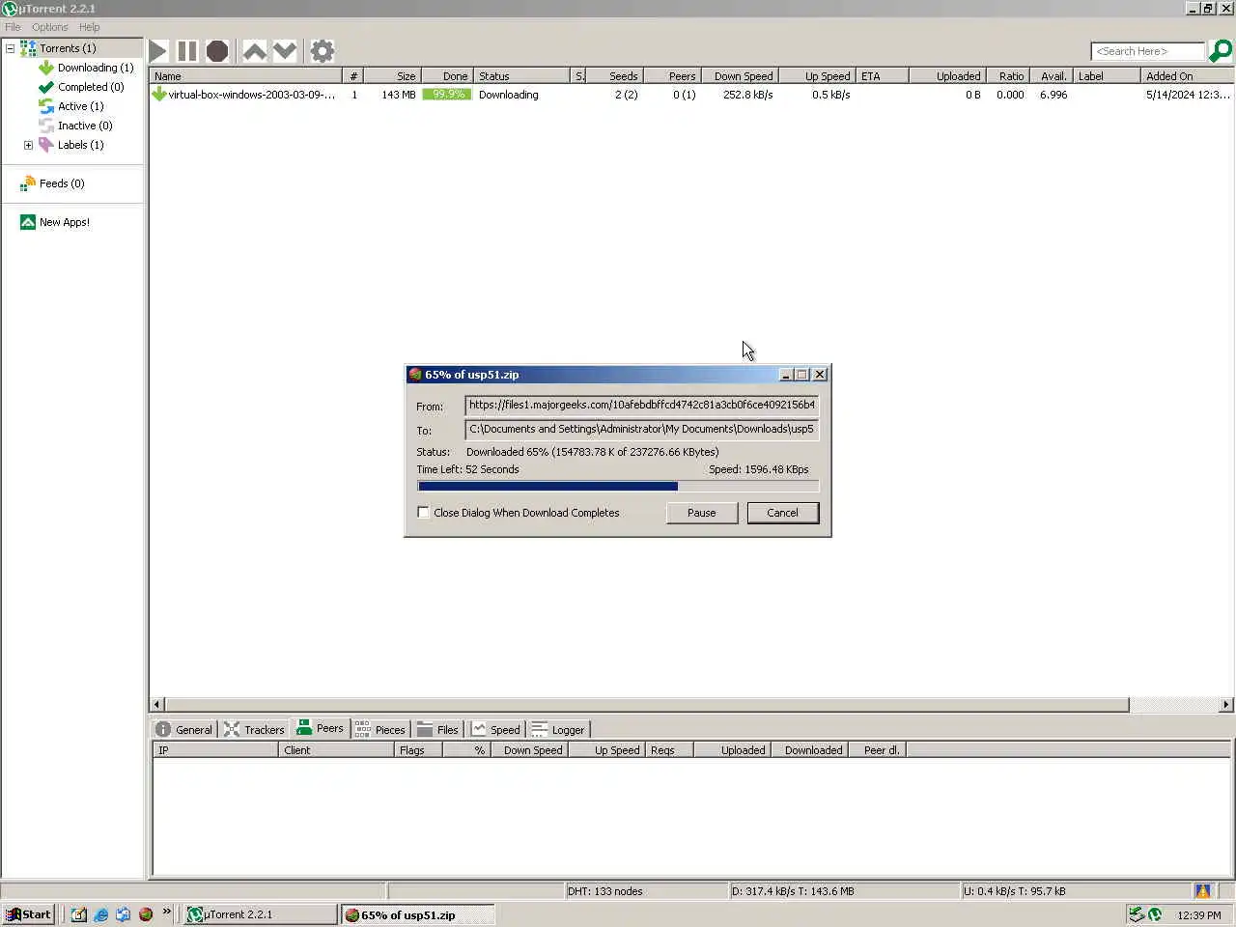Sort peers list by Flags column header

(418, 750)
